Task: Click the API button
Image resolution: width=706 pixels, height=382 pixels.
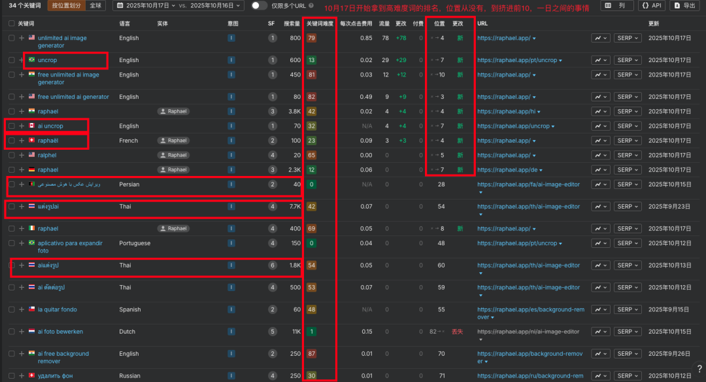Action: [x=652, y=5]
